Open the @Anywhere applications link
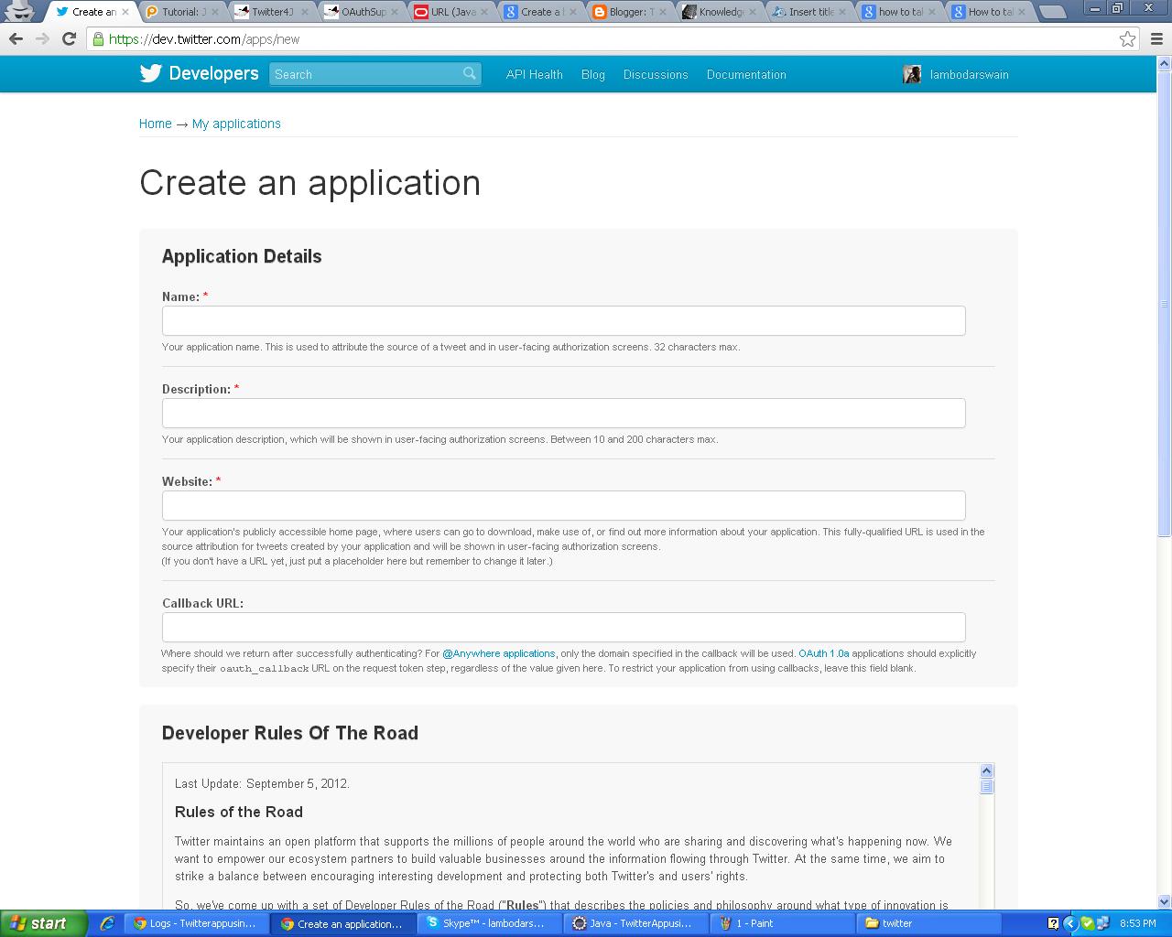The height and width of the screenshot is (937, 1172). (x=498, y=653)
